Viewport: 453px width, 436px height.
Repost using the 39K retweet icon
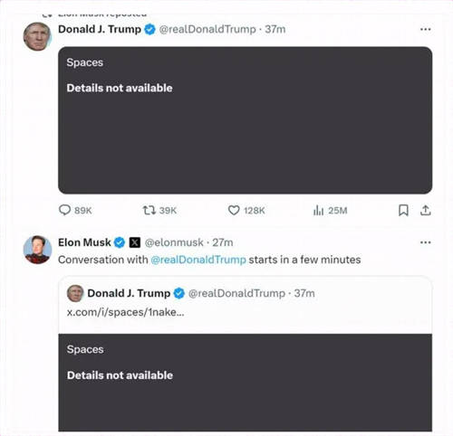click(x=149, y=210)
